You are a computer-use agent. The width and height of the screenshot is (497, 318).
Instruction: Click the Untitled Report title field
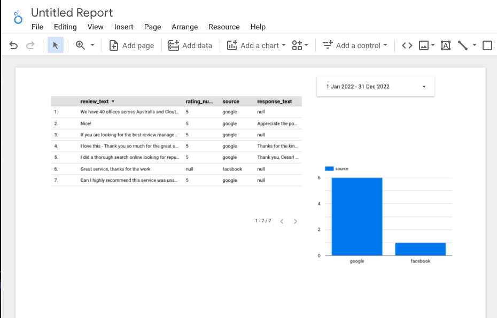[72, 12]
